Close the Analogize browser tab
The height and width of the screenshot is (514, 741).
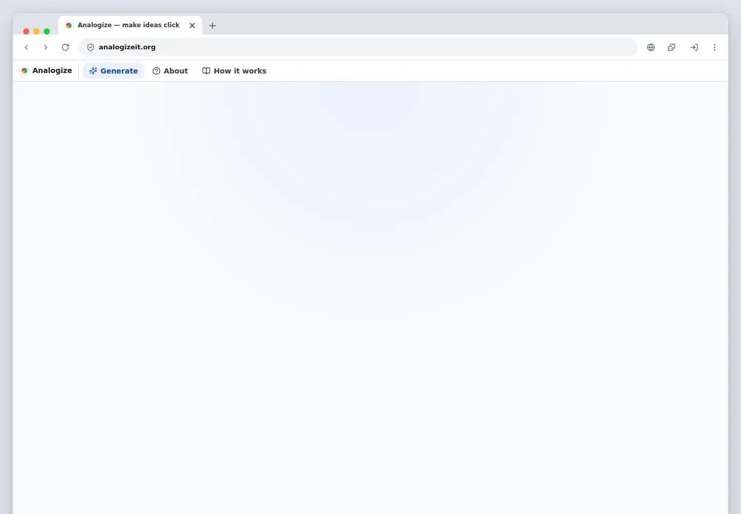pos(192,25)
